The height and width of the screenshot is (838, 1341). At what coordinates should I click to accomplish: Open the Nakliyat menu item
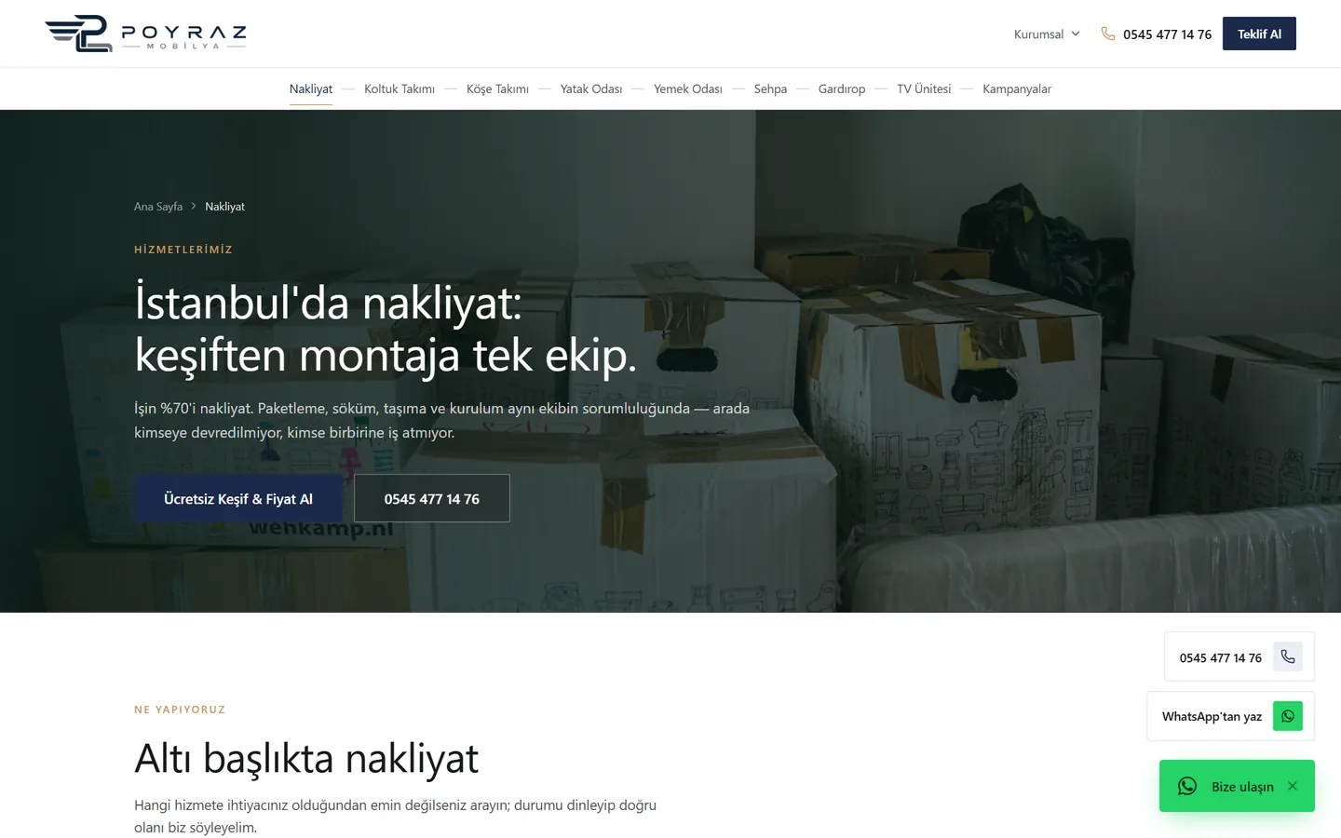point(311,89)
